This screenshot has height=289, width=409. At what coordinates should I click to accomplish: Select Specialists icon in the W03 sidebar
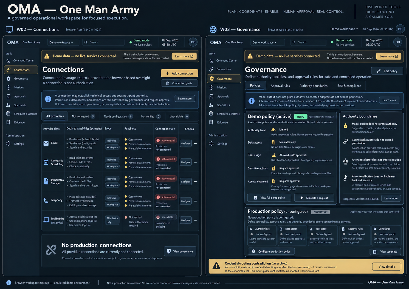(x=211, y=105)
